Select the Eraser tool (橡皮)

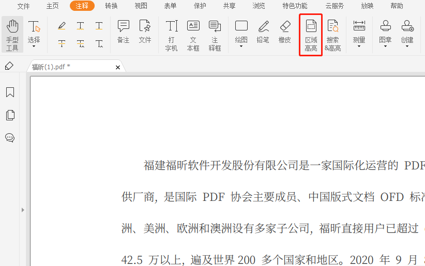click(285, 31)
